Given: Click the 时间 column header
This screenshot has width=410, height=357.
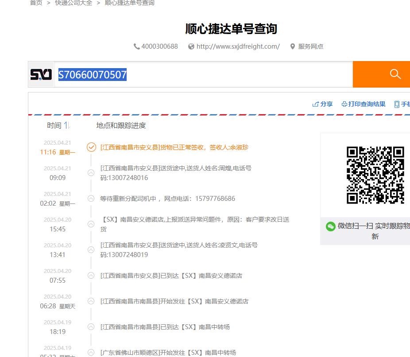Looking at the screenshot, I should (x=54, y=126).
